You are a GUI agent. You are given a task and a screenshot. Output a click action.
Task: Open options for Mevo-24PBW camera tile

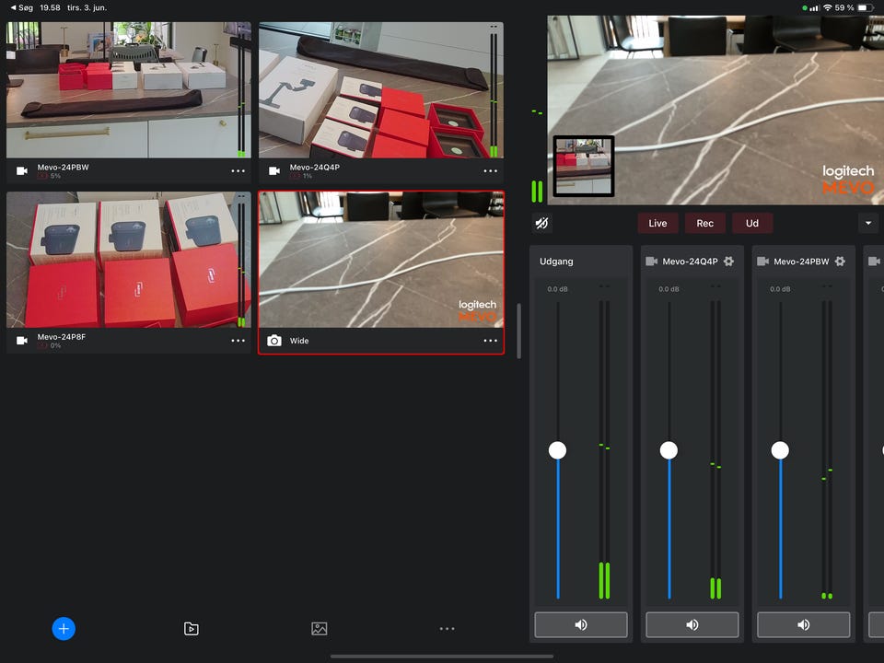pos(238,171)
